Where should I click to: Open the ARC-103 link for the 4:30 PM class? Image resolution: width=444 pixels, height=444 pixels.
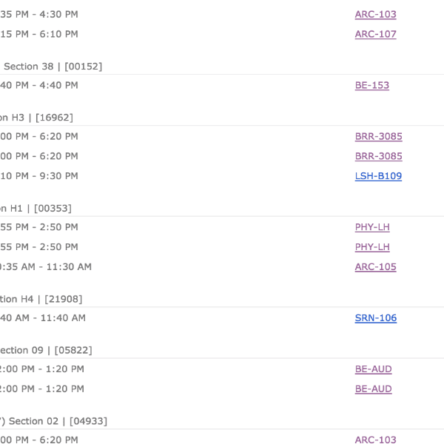coord(375,14)
